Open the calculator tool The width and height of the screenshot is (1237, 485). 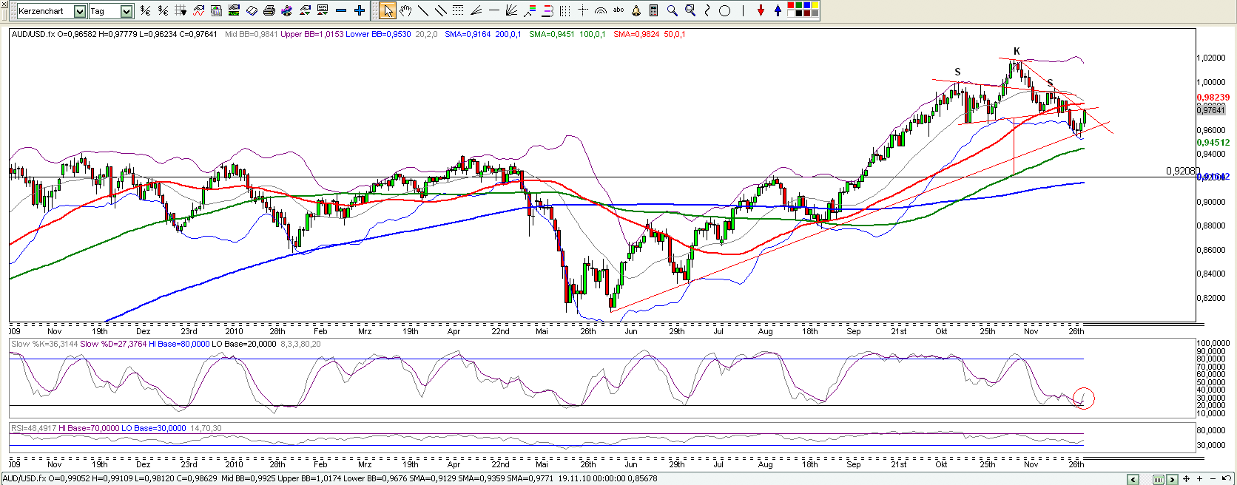(x=653, y=10)
